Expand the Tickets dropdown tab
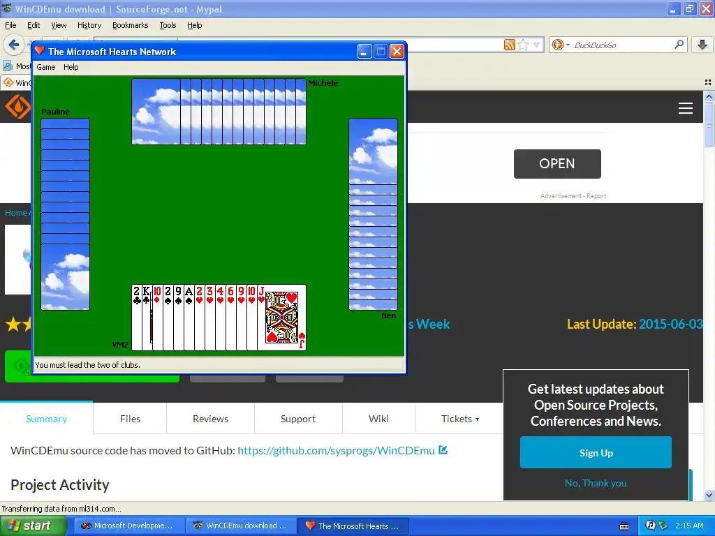Viewport: 715px width, 536px height. 459,419
